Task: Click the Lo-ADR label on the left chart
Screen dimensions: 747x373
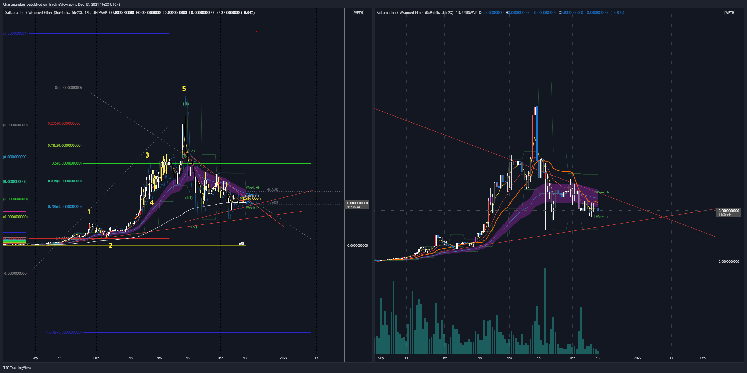Action: [x=272, y=203]
